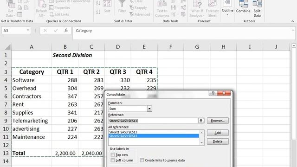
Task: Close the Consolidate dialog with the X
Action: click(x=224, y=93)
